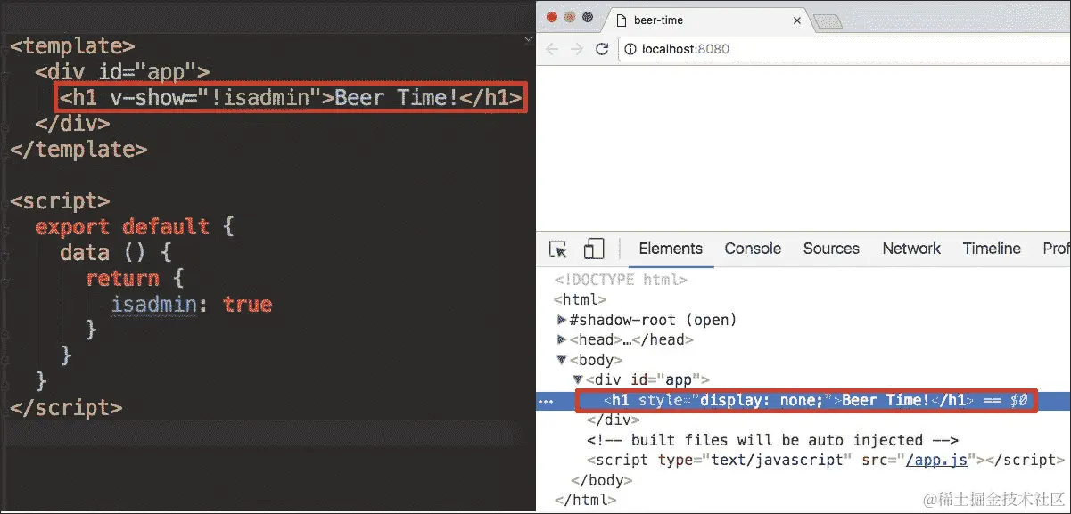Click the h1 v-show line in editor
1071x514 pixels.
291,97
